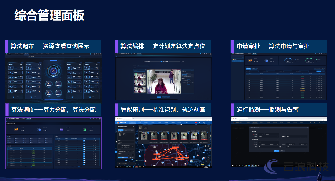The image size is (335, 181).
Task: Click the grid icon in 申请审批 header
Action: pos(316,54)
